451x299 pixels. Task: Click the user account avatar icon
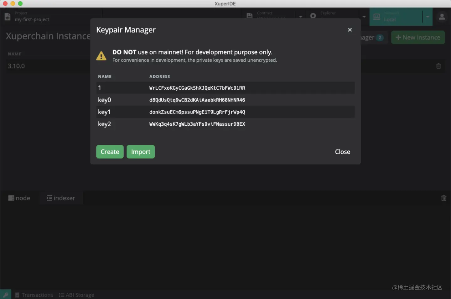[x=442, y=17]
